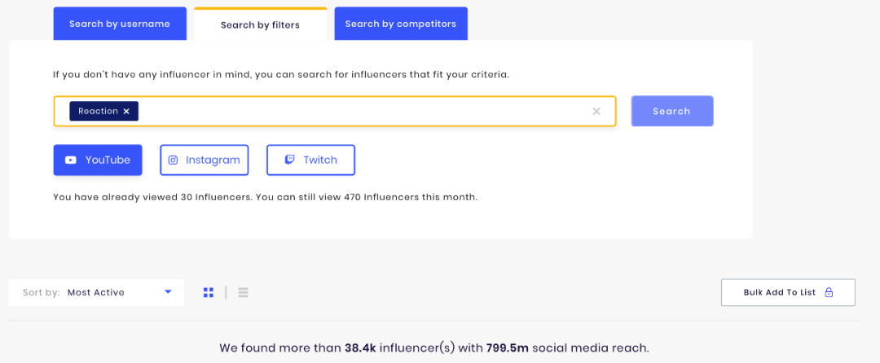Click Bulk Add To List button

pos(788,292)
